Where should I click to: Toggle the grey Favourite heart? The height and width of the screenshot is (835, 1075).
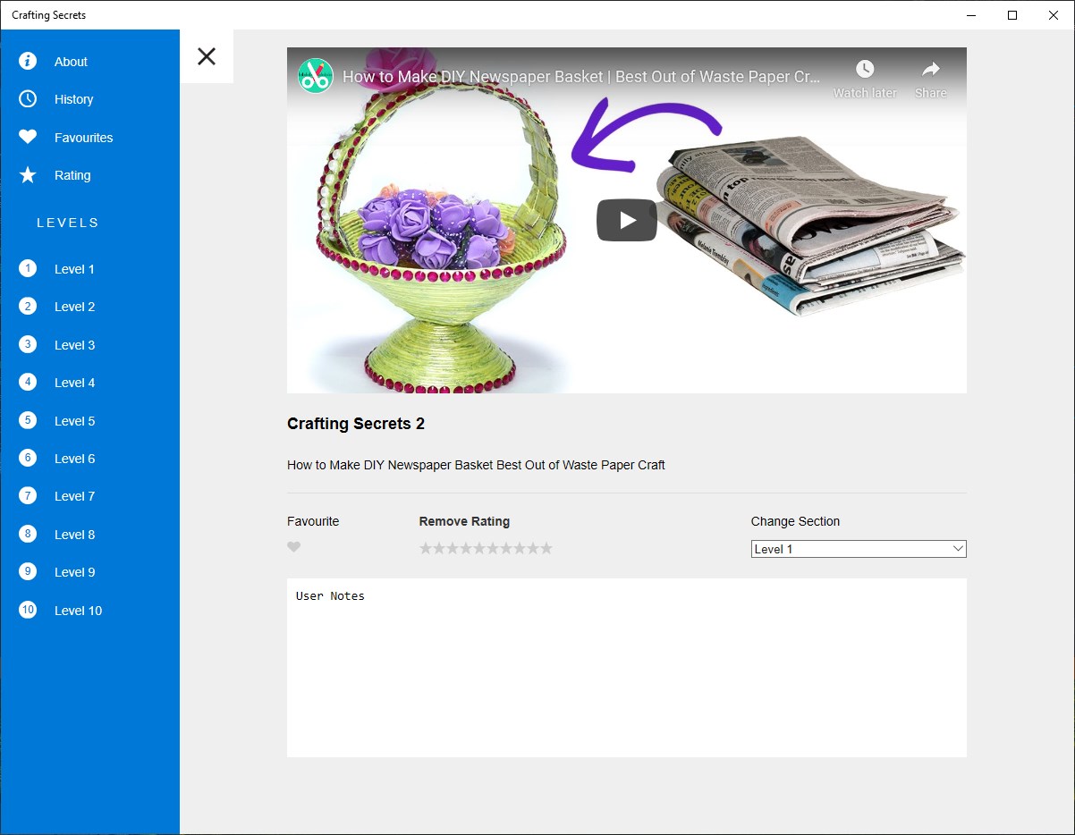pyautogui.click(x=293, y=547)
